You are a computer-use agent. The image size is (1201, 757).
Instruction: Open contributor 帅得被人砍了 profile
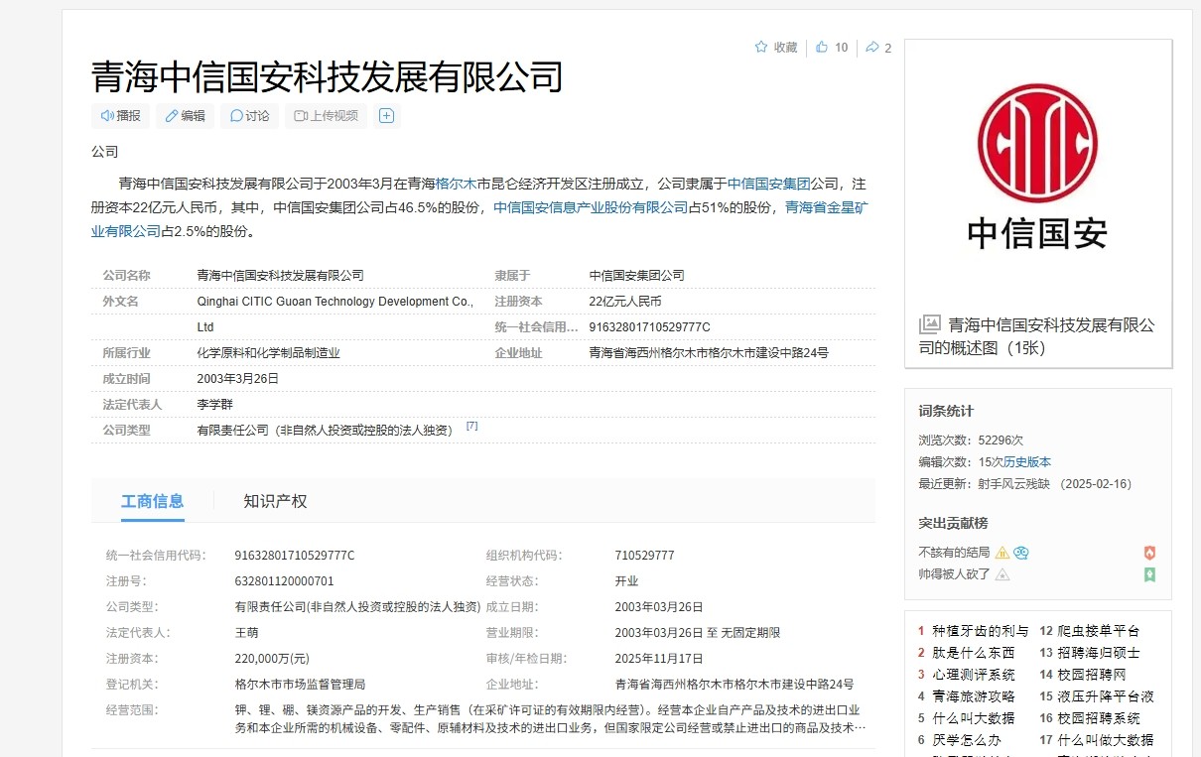tap(954, 574)
